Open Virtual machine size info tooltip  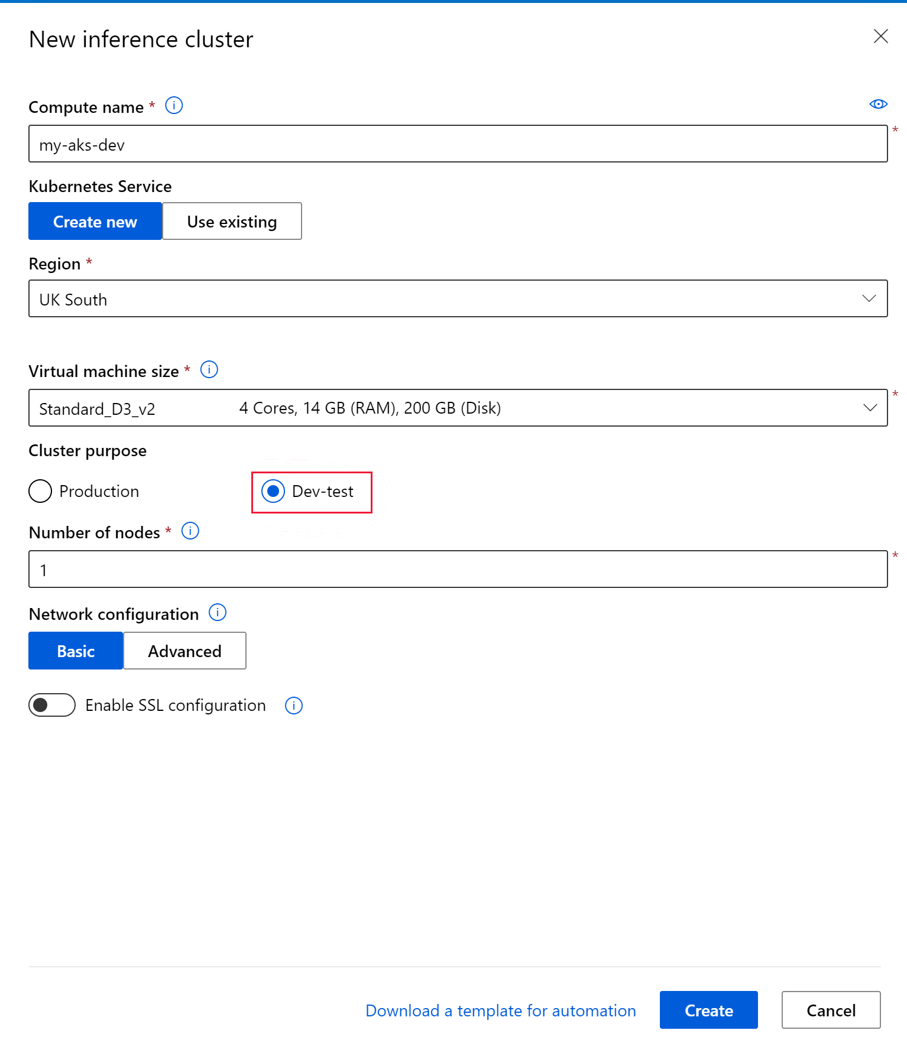click(209, 370)
